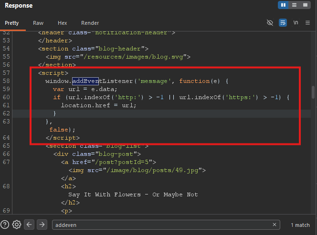Open the Hex tab

(x=62, y=23)
